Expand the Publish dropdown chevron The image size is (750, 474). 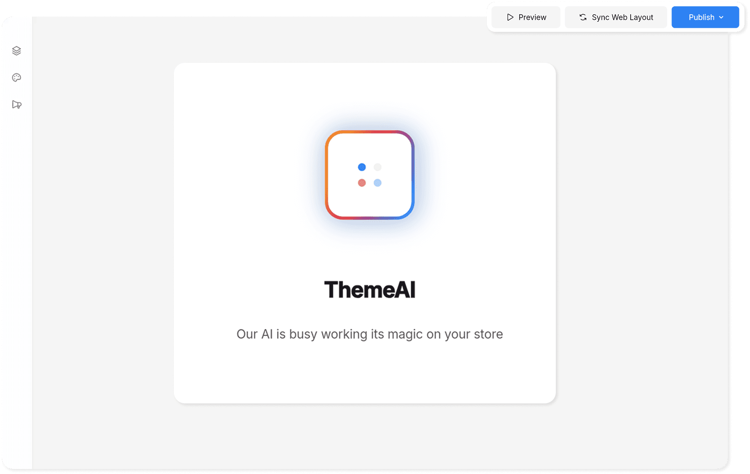point(721,17)
